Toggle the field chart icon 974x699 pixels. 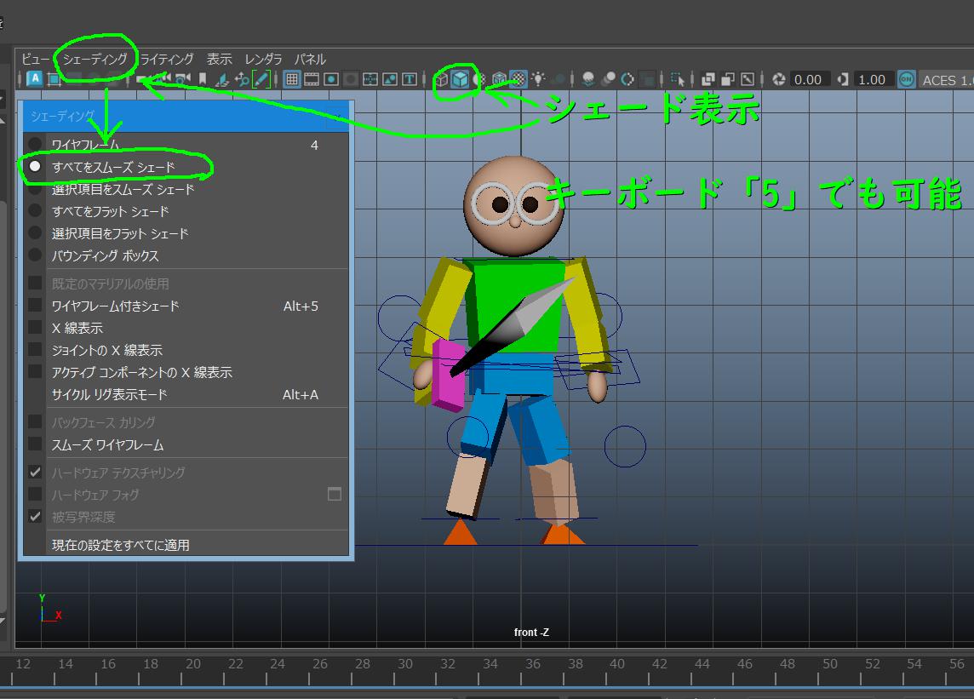point(370,79)
